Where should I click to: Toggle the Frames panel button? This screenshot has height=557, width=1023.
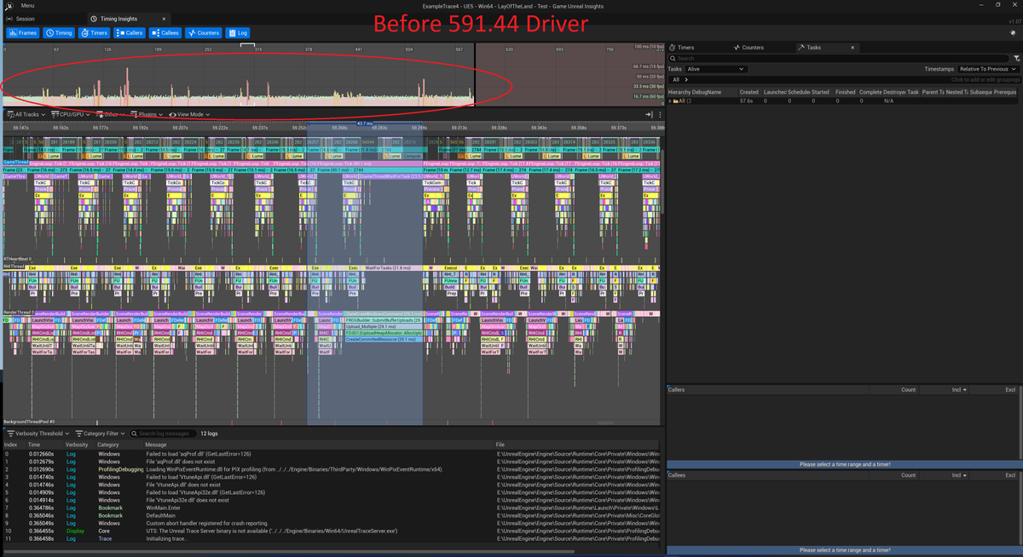(22, 32)
